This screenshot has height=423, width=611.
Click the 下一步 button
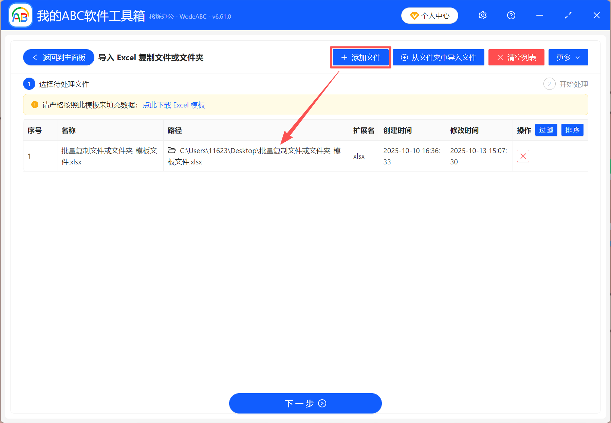coord(305,403)
